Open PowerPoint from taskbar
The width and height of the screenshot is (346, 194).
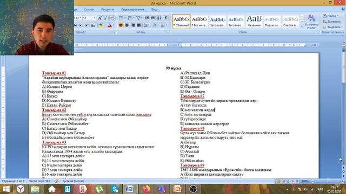177,189
